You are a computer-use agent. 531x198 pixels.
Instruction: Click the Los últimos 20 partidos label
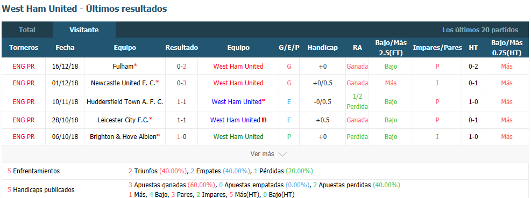click(x=480, y=30)
